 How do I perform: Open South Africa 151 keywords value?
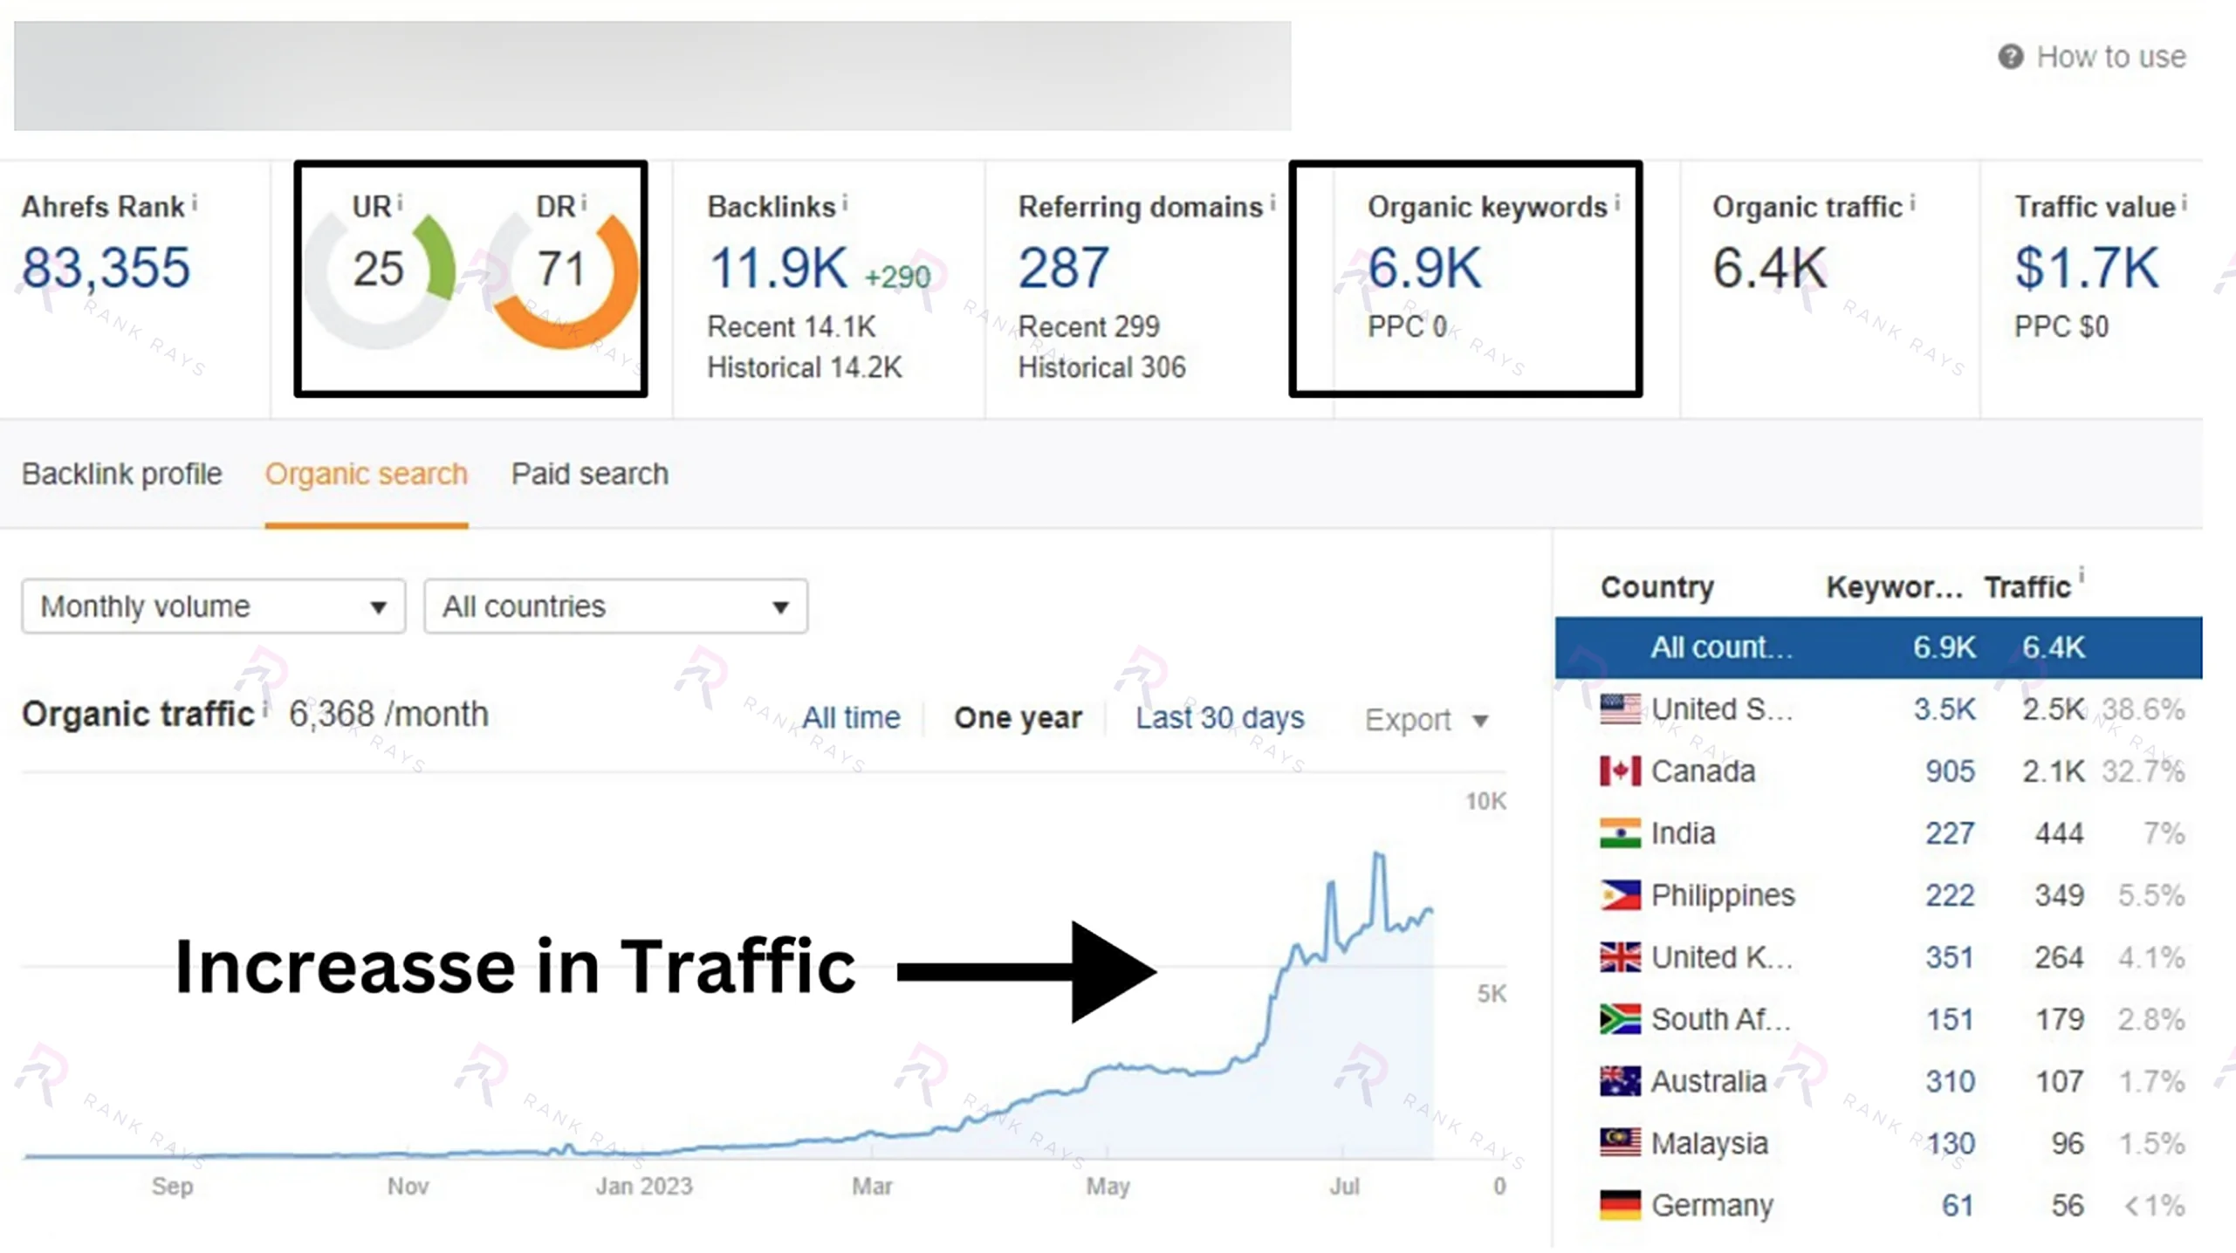coord(1950,1019)
